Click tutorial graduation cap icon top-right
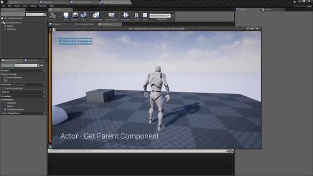 click(x=295, y=2)
